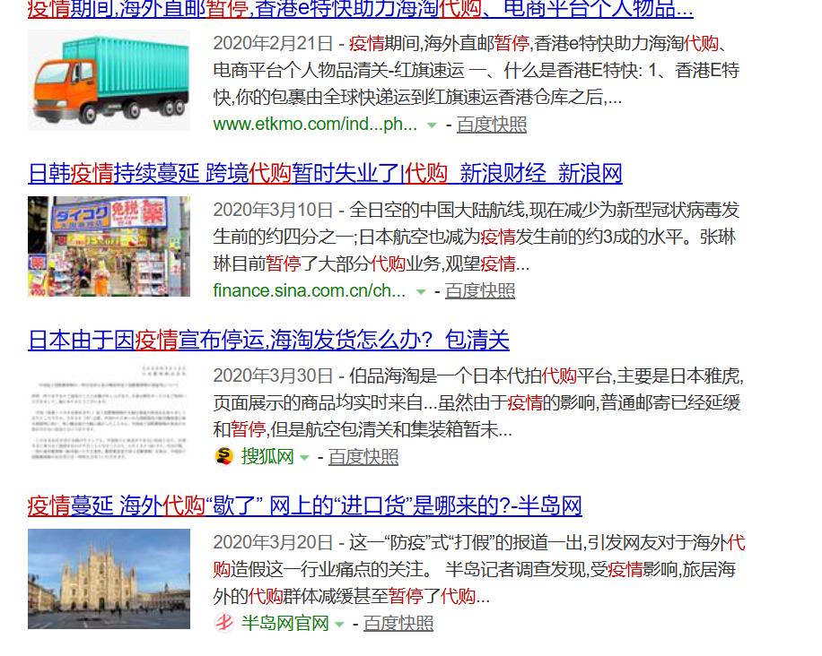Open the result titled 疫情期间,海外直邮暂停

click(x=359, y=9)
